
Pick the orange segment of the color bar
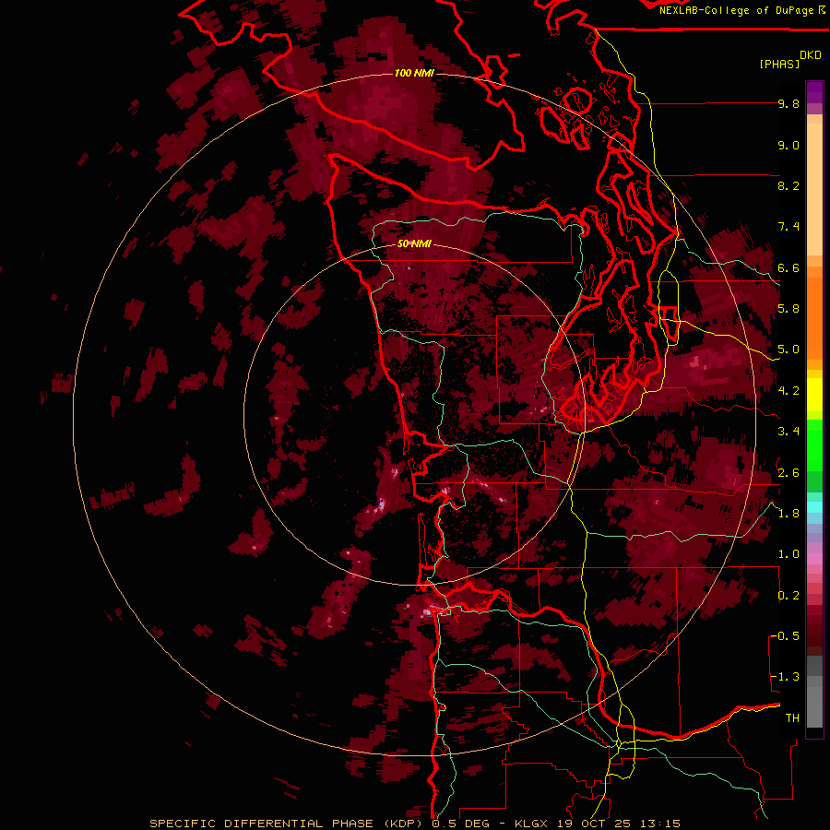[x=814, y=317]
